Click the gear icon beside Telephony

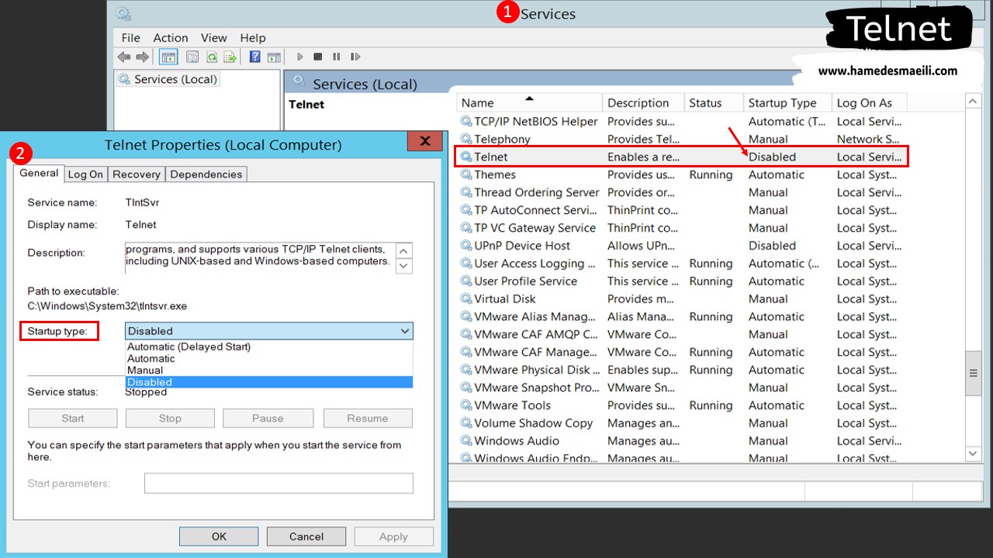[x=465, y=139]
